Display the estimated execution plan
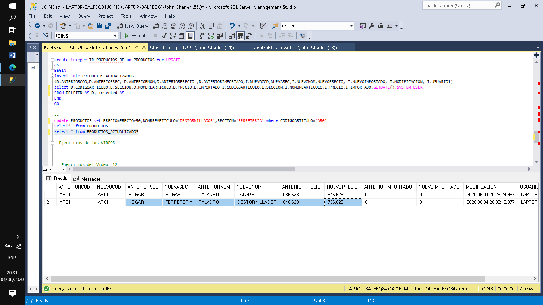This screenshot has width=543, height=305. tap(173, 36)
